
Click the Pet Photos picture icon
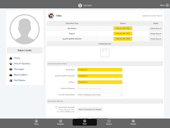point(11,81)
